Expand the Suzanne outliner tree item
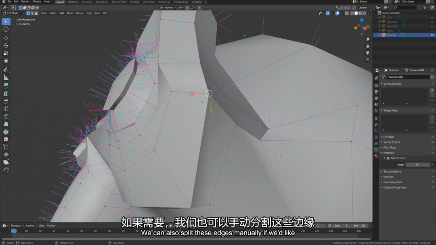436x245 pixels. coord(379,35)
